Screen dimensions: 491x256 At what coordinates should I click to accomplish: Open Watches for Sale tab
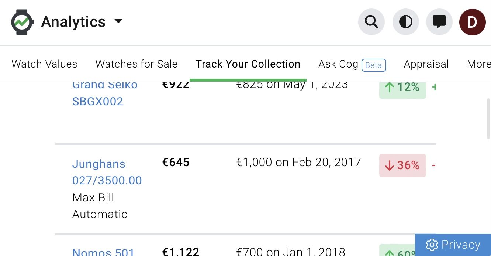point(136,64)
